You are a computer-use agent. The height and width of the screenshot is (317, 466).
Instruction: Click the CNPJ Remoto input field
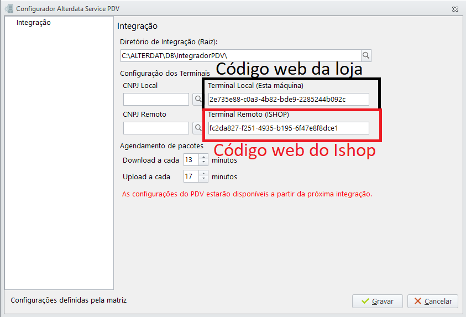click(x=156, y=128)
